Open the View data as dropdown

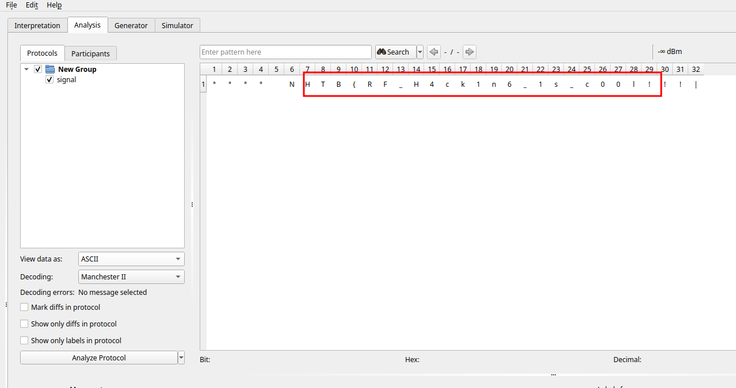point(131,259)
